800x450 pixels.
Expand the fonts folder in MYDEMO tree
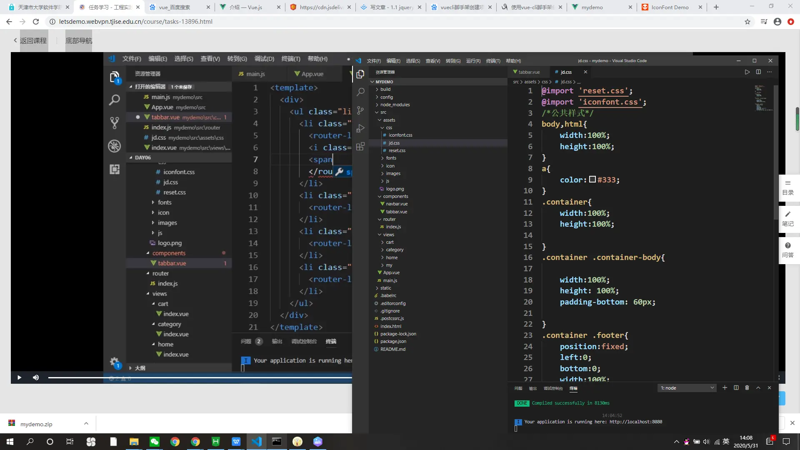tap(391, 158)
